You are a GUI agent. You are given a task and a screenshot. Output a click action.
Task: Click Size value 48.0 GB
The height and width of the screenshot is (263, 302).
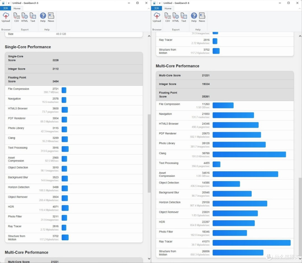point(61,34)
